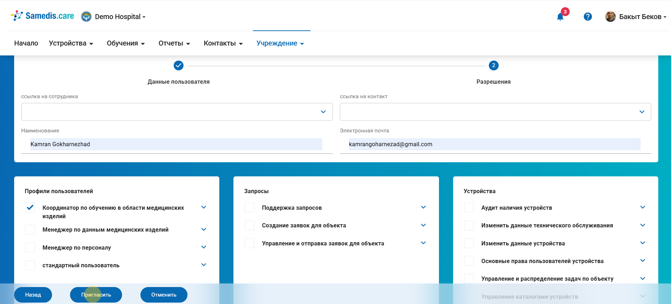Click the step 2 Разрешения circle
Image resolution: width=671 pixels, height=304 pixels.
(493, 65)
